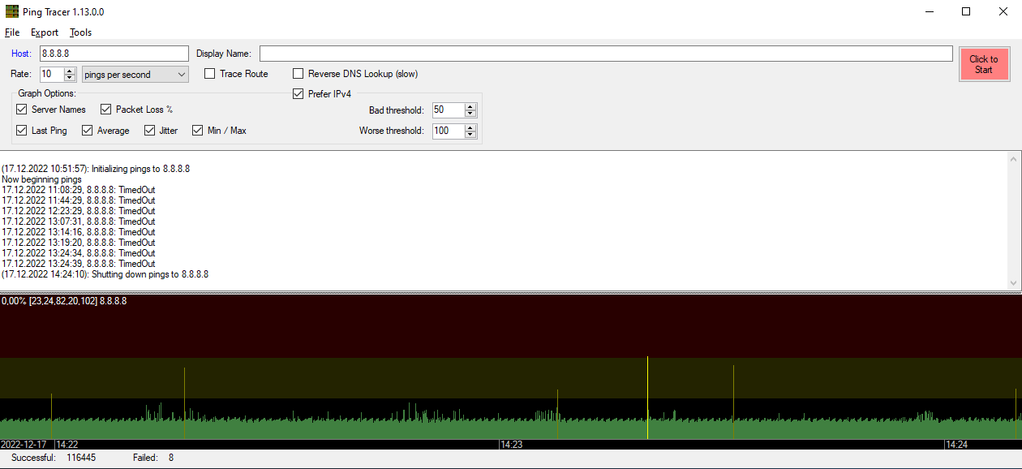The height and width of the screenshot is (469, 1022).
Task: Turn off the Jitter graph option
Action: (150, 131)
